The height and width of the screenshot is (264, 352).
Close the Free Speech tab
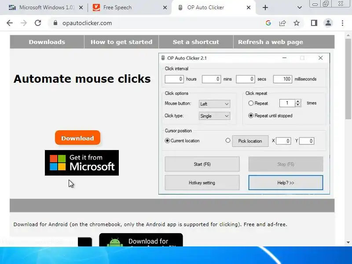coord(165,7)
